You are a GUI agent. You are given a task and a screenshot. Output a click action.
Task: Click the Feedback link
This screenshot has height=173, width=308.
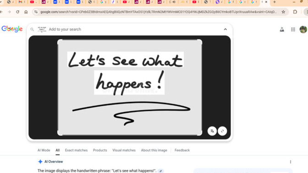pos(182,150)
